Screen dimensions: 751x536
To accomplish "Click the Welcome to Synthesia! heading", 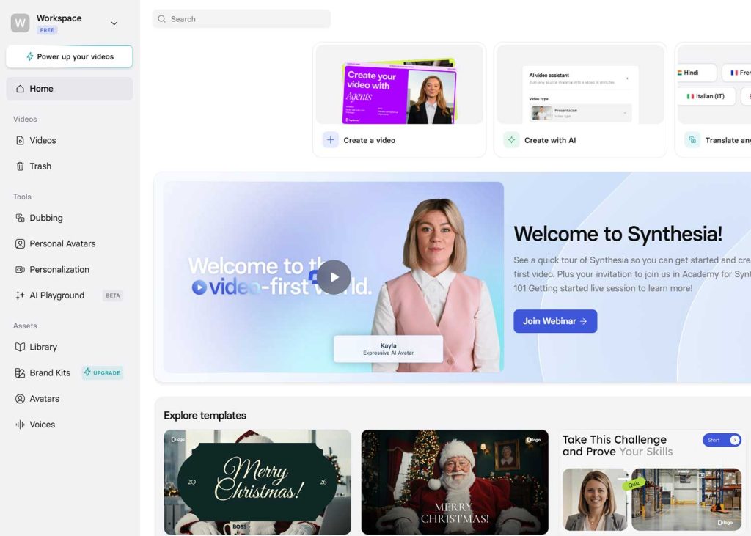I will point(618,234).
